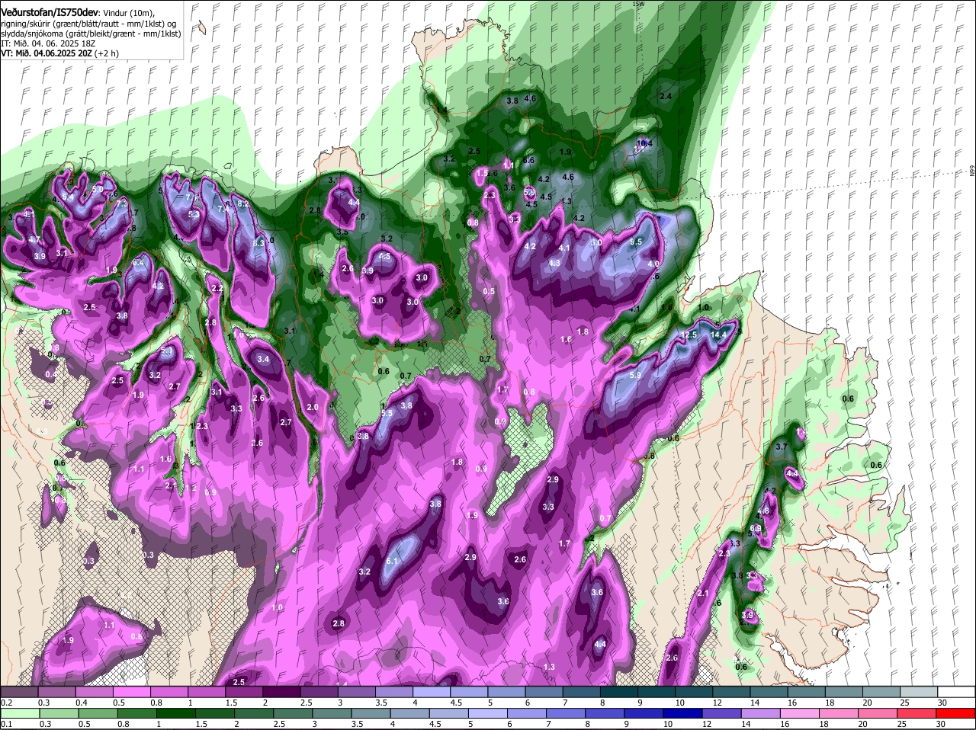The width and height of the screenshot is (976, 730).
Task: Click the 4.7 value label
Action: coord(34,239)
